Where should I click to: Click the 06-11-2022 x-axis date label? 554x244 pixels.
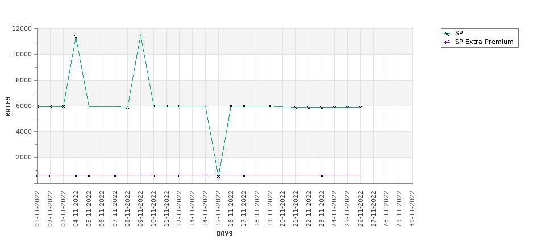pos(102,209)
